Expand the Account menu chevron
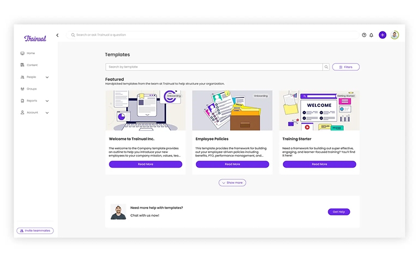The height and width of the screenshot is (262, 419). [x=47, y=113]
